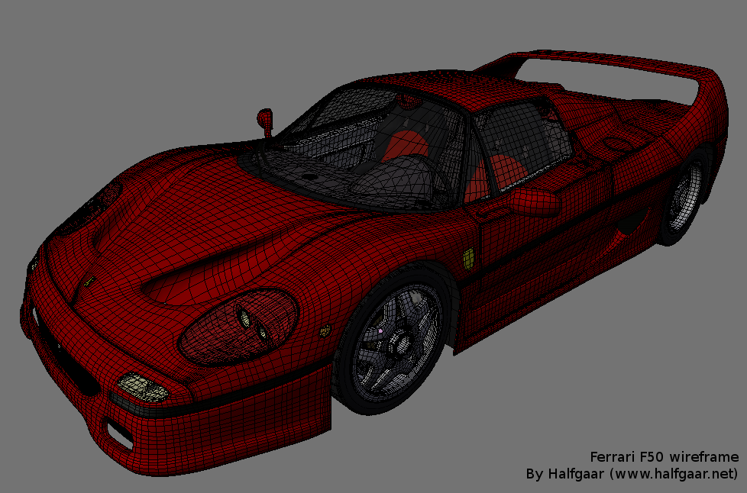Click the yellow Ferrari shield badge on fender
Screen dimensions: 747x493
[x=470, y=259]
